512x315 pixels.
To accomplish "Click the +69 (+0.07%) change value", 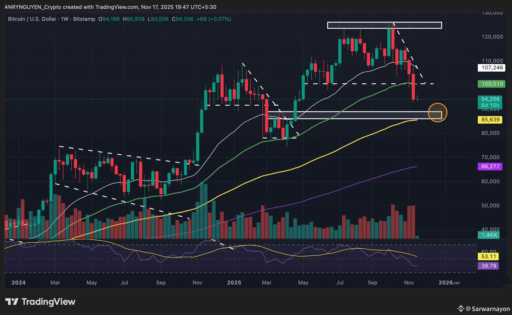I will click(x=213, y=19).
